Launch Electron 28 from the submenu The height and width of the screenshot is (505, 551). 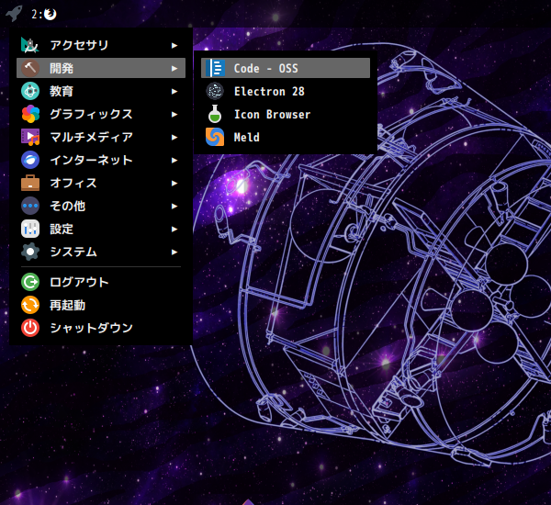[286, 91]
